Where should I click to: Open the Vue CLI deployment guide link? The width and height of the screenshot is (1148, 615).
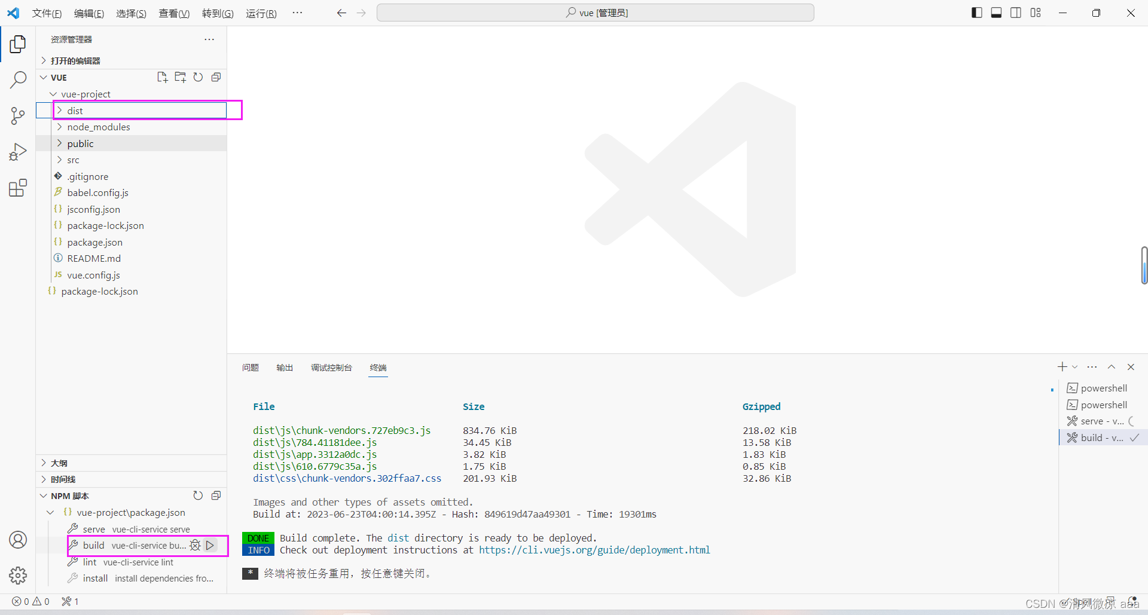594,550
